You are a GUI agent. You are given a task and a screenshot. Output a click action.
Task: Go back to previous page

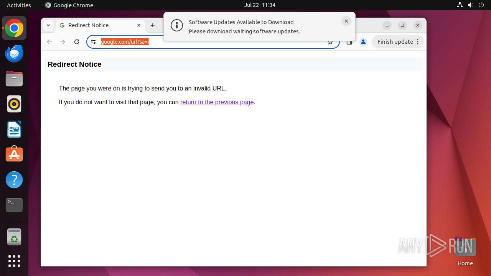pos(49,42)
